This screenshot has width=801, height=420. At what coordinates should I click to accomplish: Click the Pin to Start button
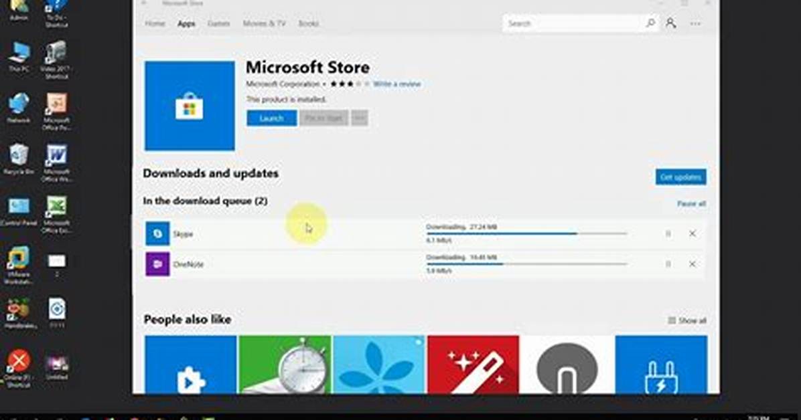pyautogui.click(x=324, y=118)
